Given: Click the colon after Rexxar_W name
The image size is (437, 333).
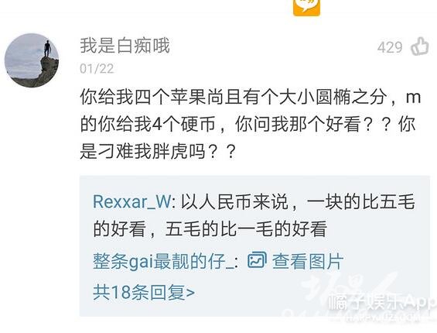Looking at the screenshot, I should tap(174, 203).
